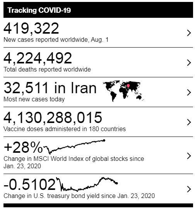This screenshot has height=210, width=195.
Task: Click the end dot of stocks sparkline
Action: click(104, 140)
